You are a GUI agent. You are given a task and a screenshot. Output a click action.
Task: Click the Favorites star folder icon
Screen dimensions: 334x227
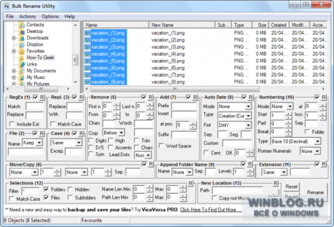click(22, 51)
